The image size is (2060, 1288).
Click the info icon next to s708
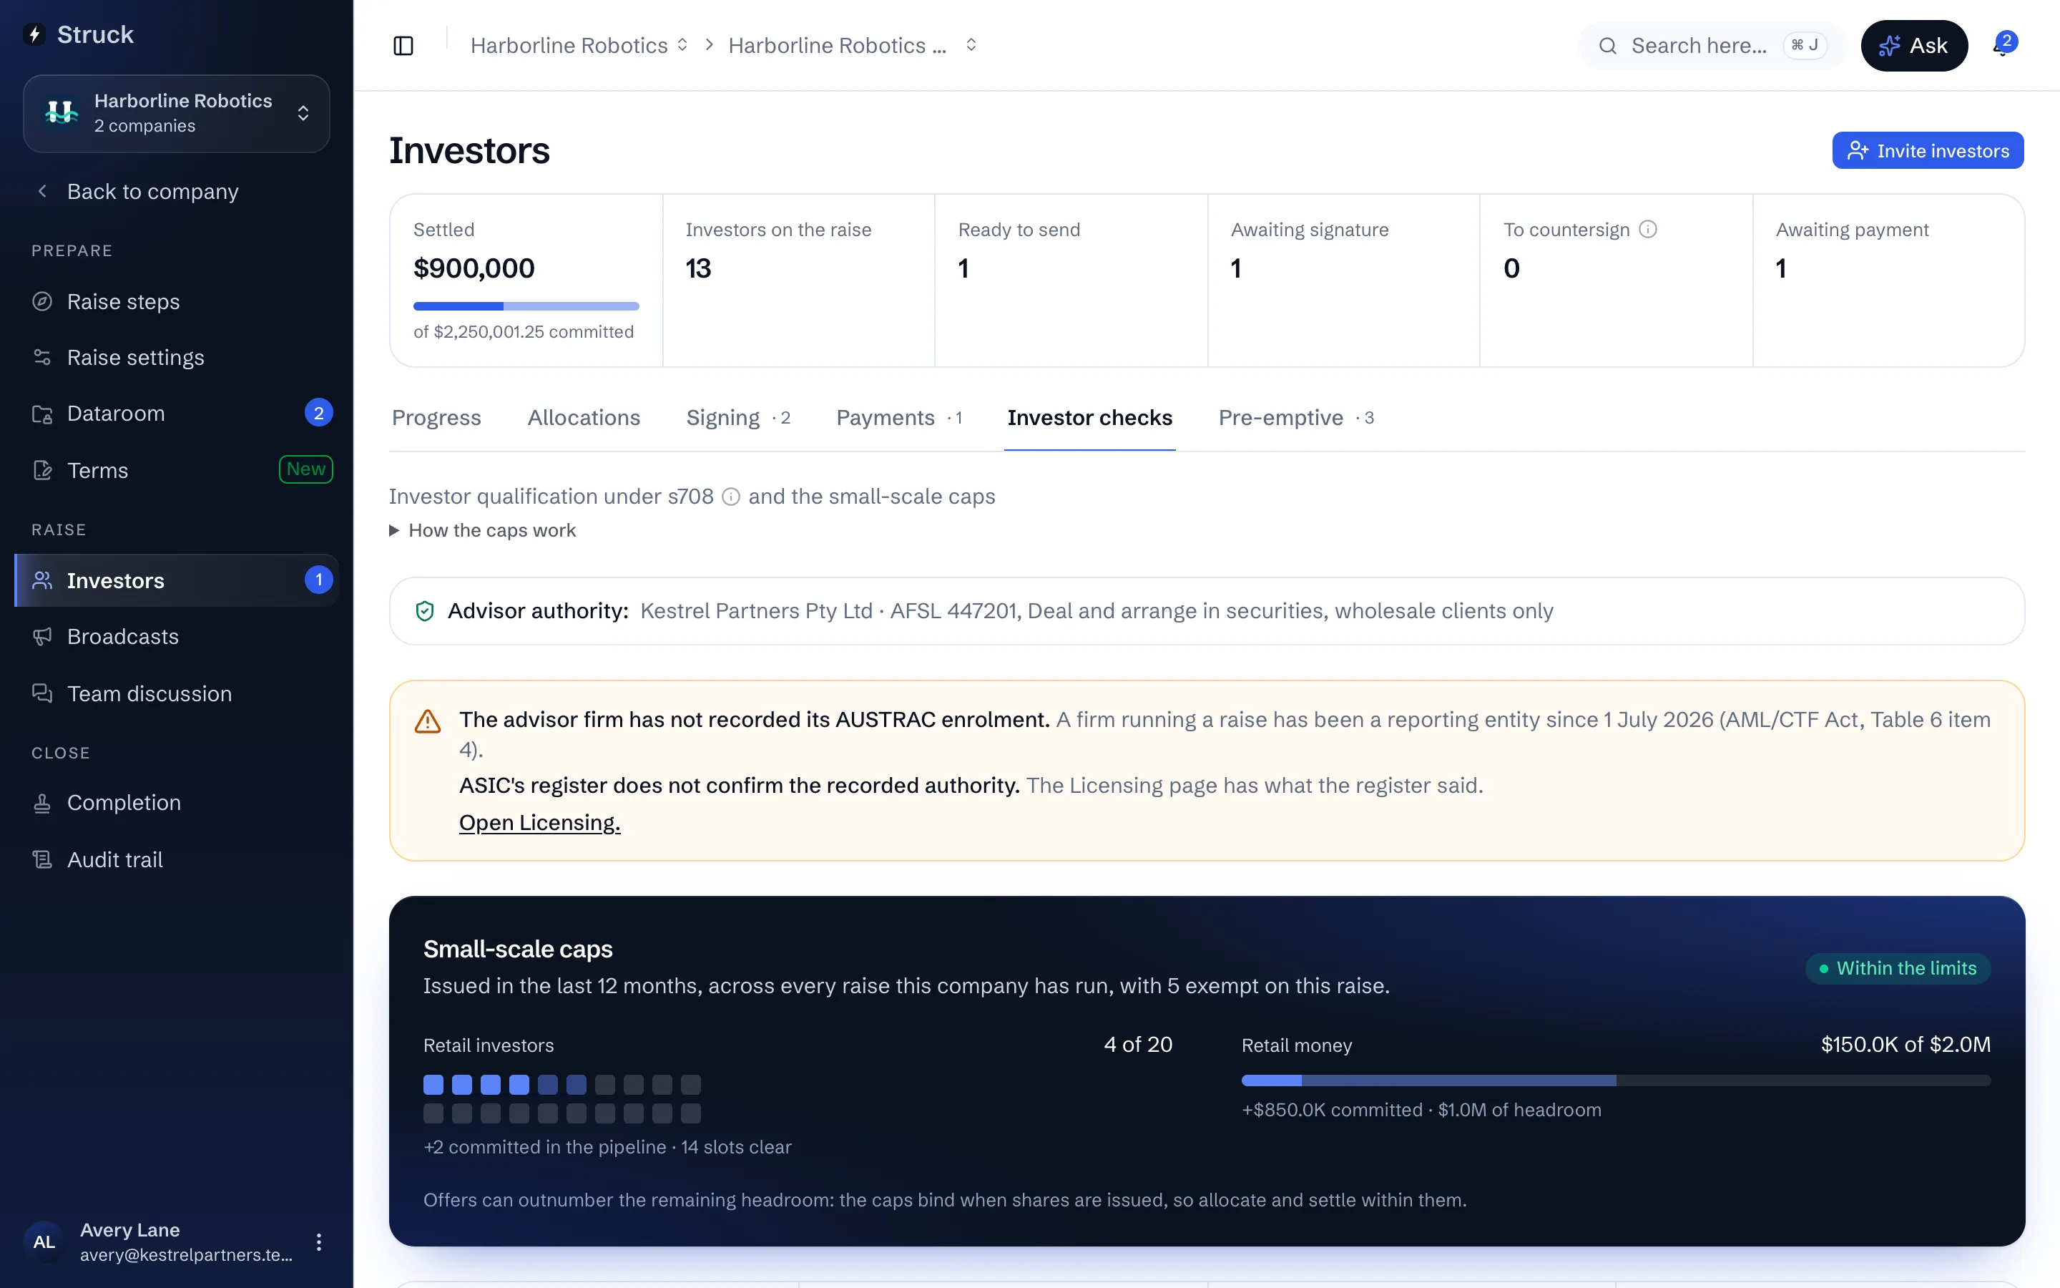[x=730, y=497]
